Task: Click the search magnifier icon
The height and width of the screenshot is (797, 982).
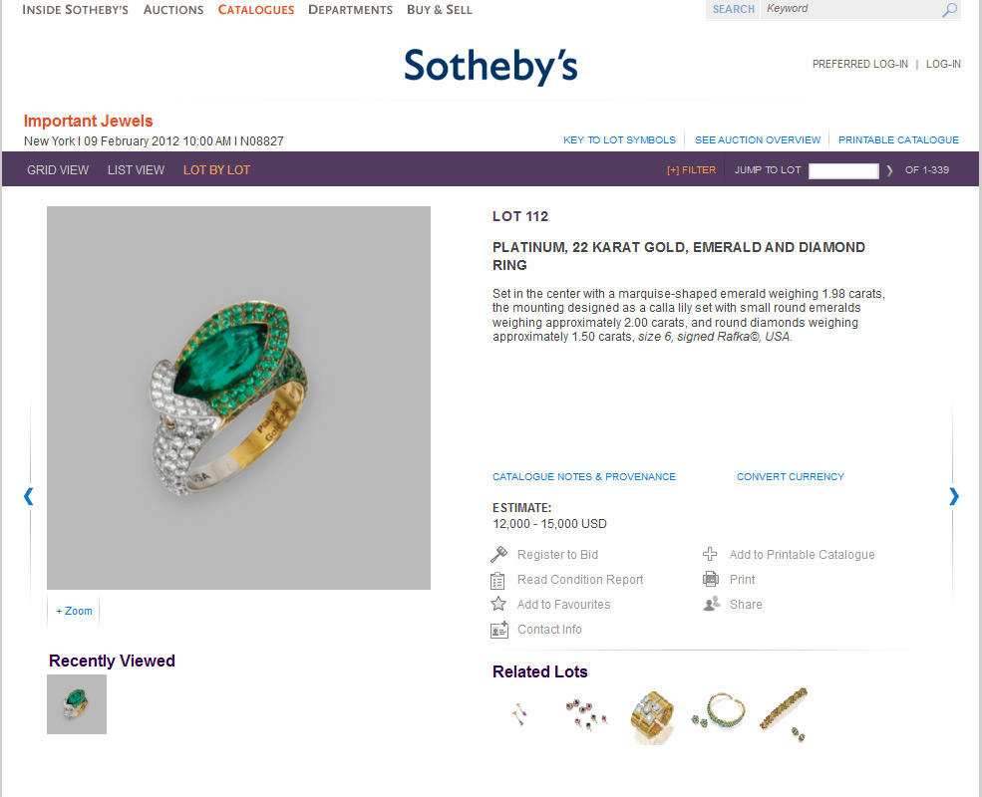Action: (x=949, y=9)
